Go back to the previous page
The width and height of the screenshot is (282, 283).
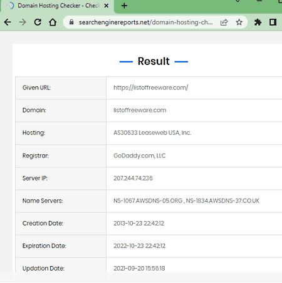(8, 22)
